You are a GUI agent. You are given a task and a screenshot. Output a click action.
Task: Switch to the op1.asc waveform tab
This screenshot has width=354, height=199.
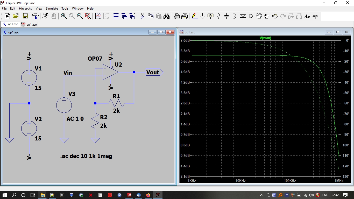[x=29, y=24]
